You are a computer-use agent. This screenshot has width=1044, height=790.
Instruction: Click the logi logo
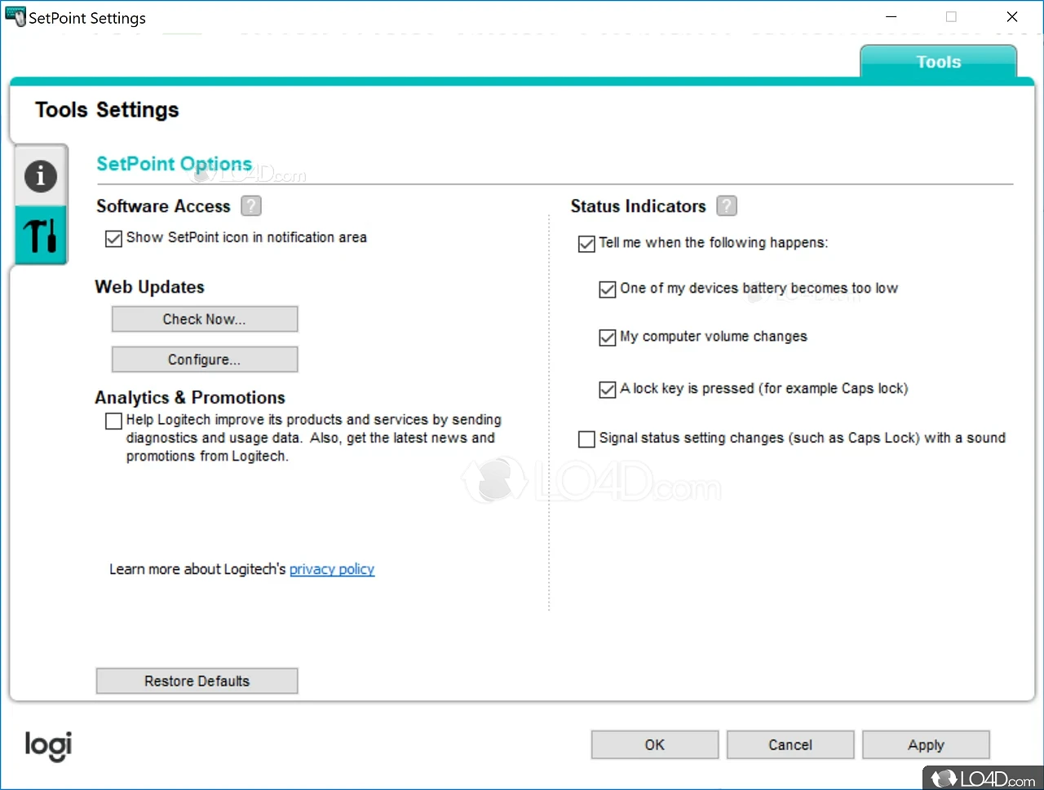48,745
